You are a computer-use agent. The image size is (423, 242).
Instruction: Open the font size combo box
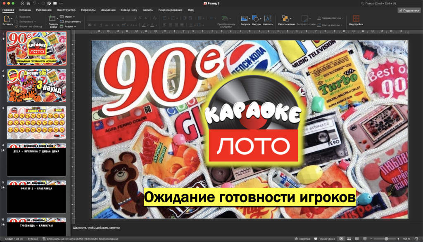[131, 18]
